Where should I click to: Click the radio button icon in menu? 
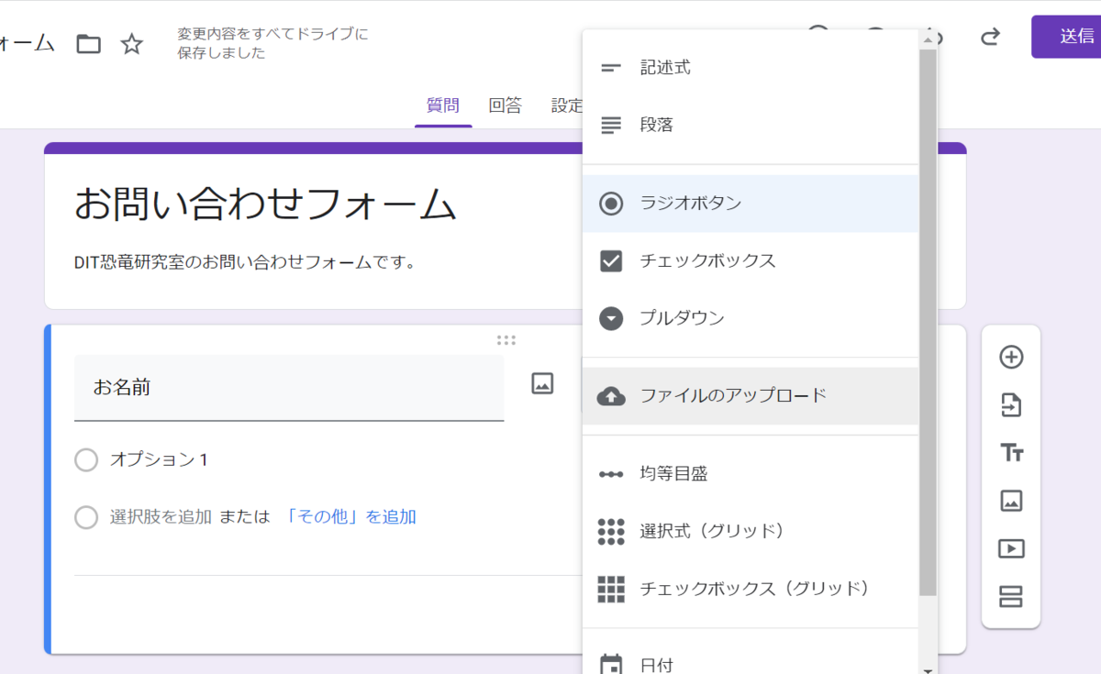coord(611,204)
